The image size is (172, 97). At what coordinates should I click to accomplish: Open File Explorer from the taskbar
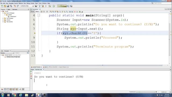[27, 95]
